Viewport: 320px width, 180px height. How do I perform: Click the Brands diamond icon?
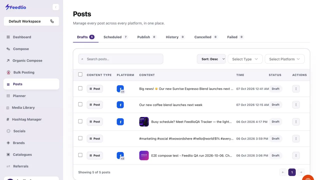8,143
